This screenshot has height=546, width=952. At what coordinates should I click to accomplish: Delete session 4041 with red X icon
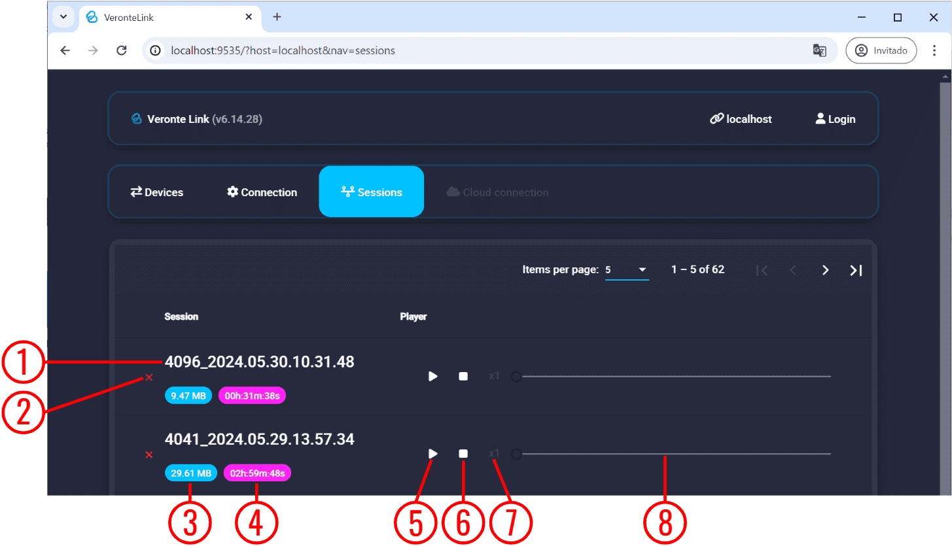149,454
